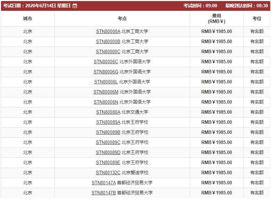Choose test center STN80089A

pos(108,122)
